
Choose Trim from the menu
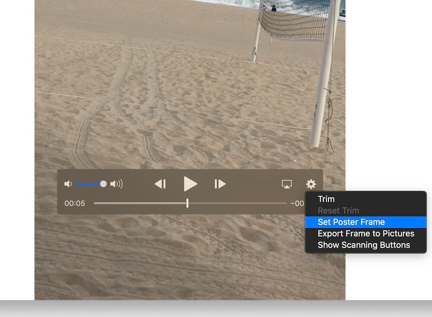(365, 199)
